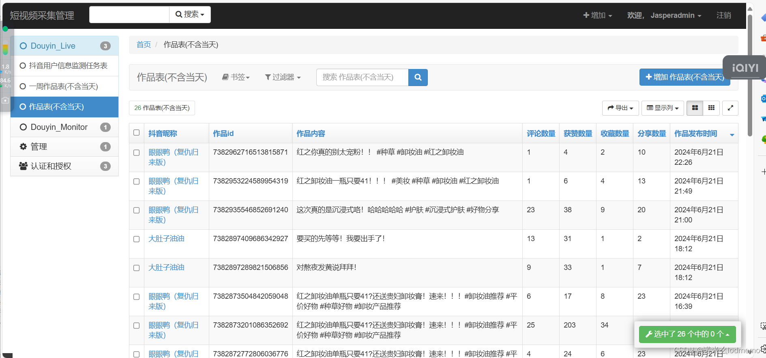This screenshot has height=358, width=766.
Task: Check row with id 7382873504842059048
Action: 137,297
